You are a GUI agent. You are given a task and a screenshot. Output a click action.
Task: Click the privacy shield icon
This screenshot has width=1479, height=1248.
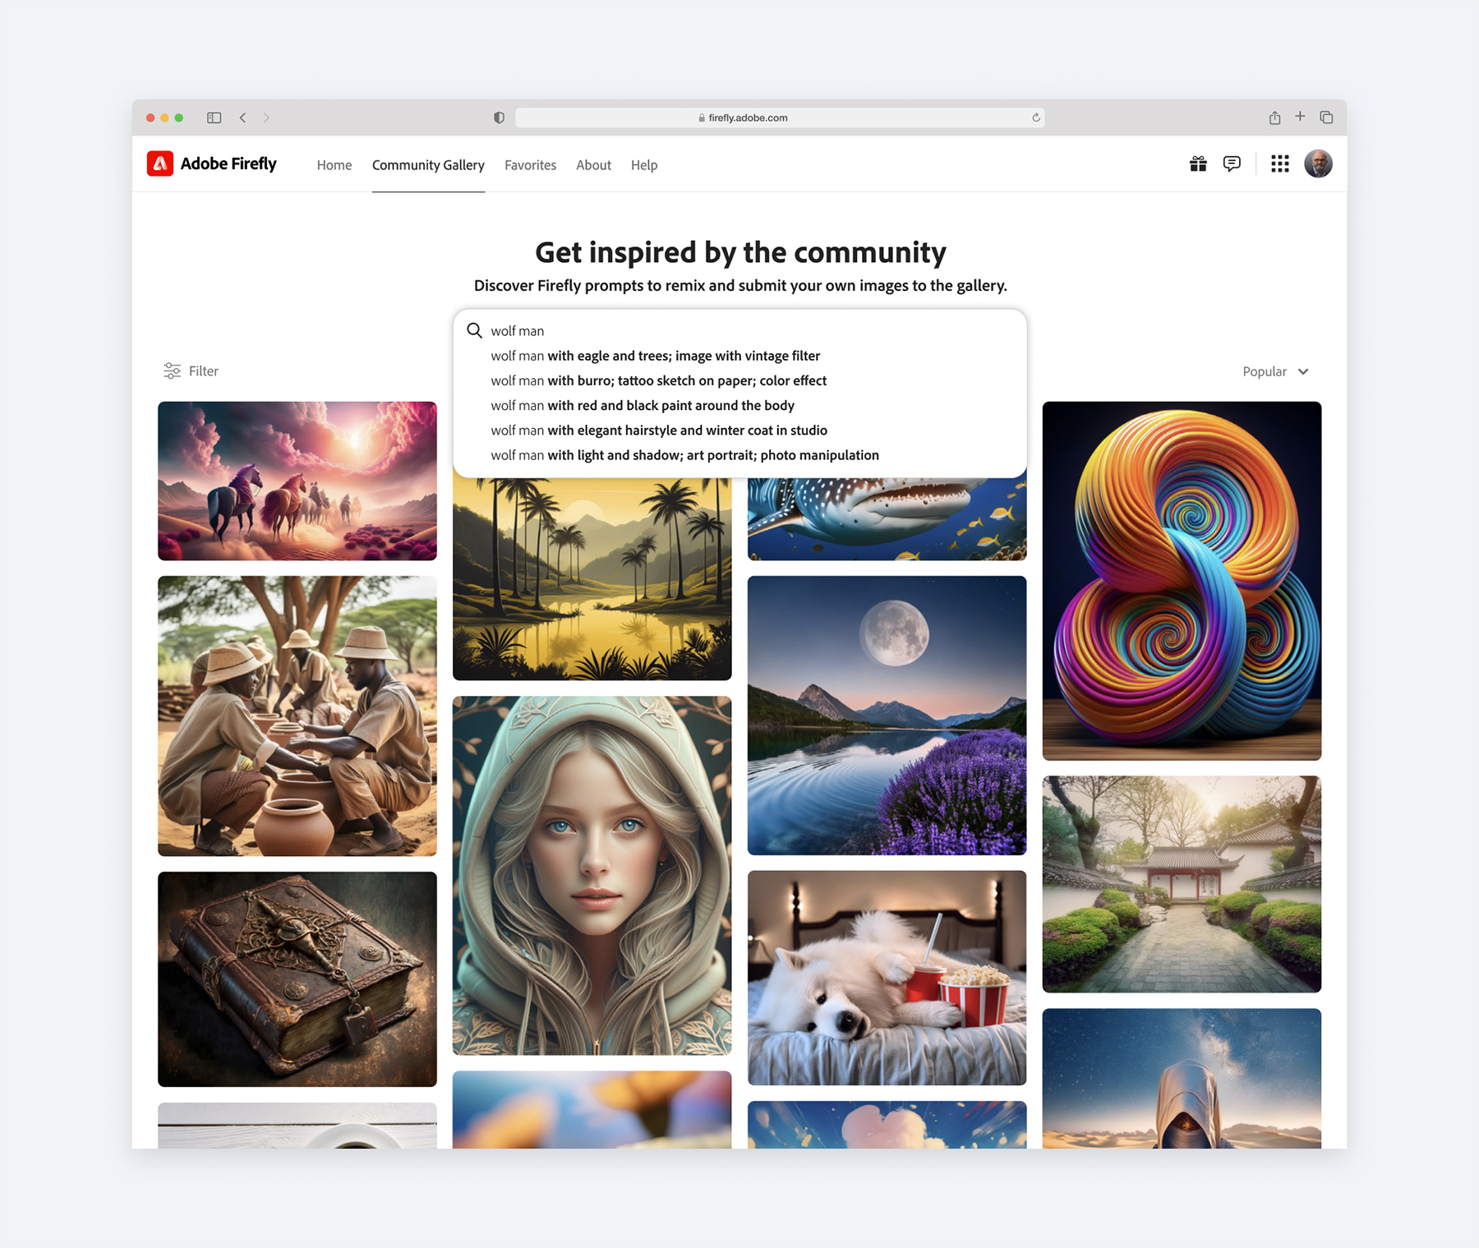point(499,117)
